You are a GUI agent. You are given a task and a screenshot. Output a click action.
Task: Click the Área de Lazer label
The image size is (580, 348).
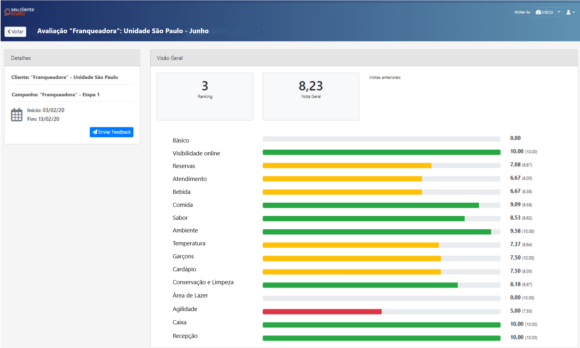tap(190, 296)
